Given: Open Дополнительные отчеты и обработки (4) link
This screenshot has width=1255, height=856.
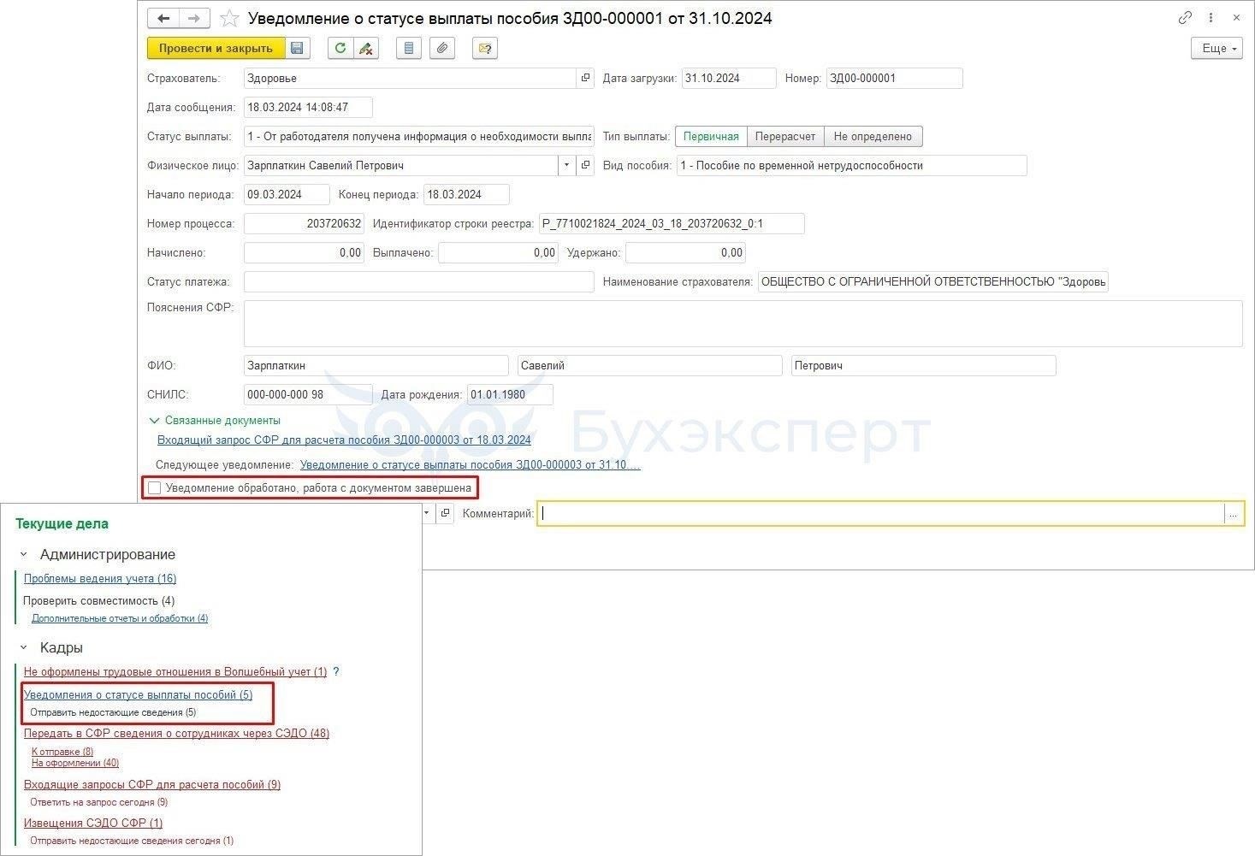Looking at the screenshot, I should coord(120,617).
